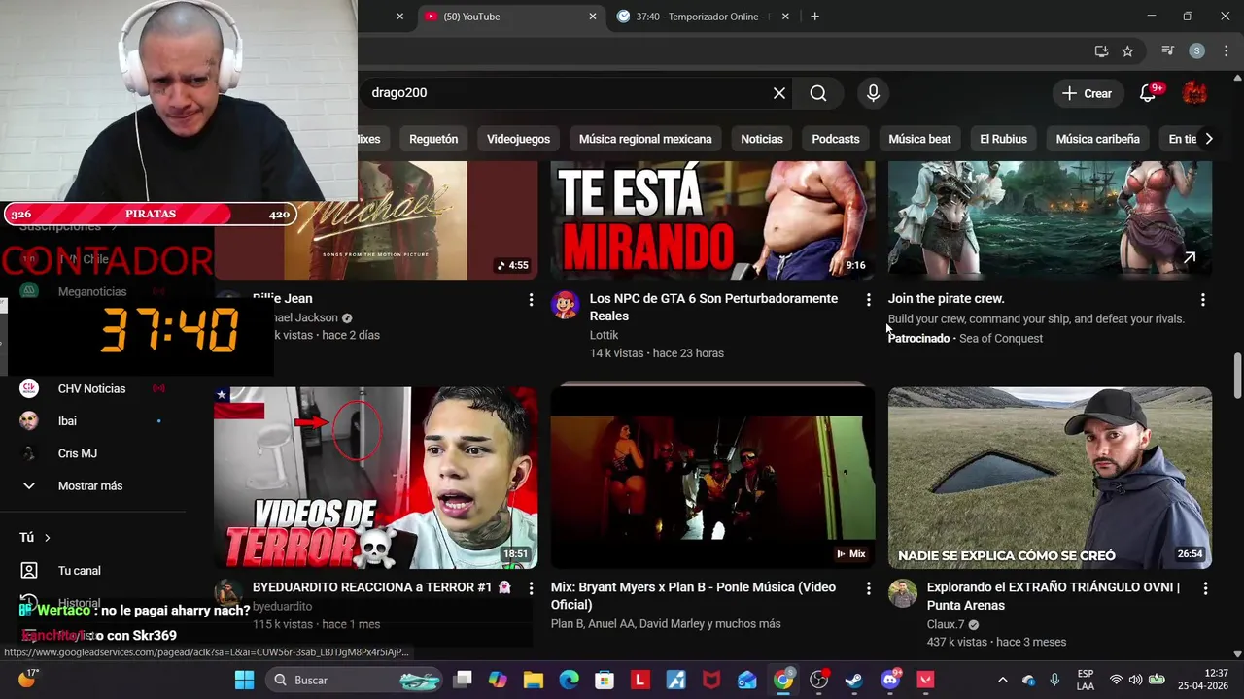Screen dimensions: 1244x699
Task: Open Tu canal in sidebar
Action: click(x=80, y=571)
